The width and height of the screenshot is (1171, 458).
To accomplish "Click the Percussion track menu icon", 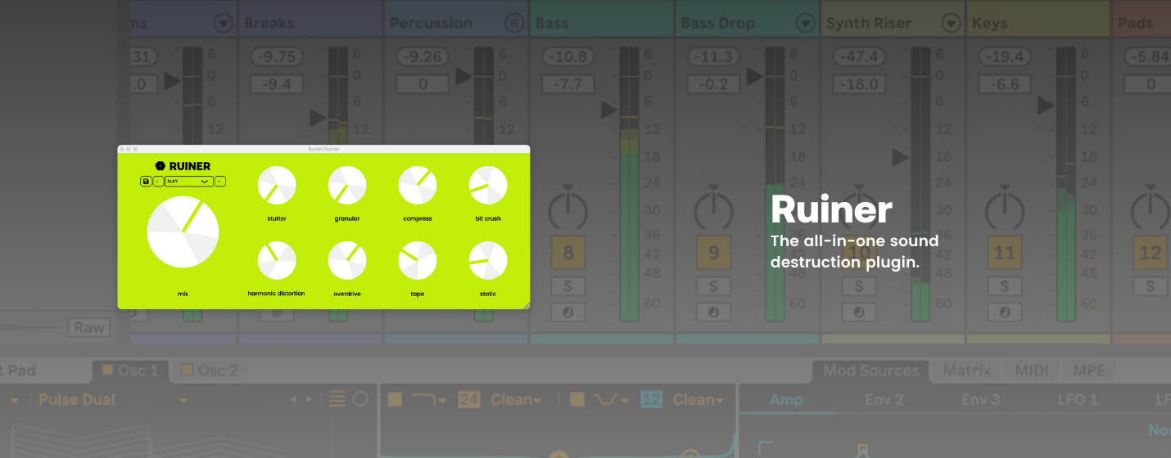I will (513, 23).
